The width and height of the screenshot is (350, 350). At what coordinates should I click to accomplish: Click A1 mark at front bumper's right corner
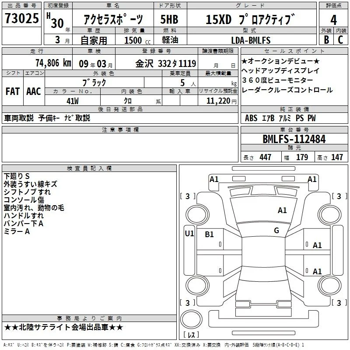click(312, 179)
